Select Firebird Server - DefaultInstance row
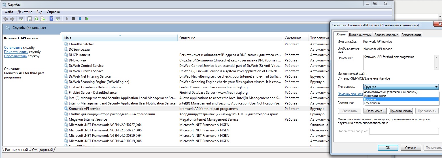This screenshot has width=442, height=158. point(196,93)
